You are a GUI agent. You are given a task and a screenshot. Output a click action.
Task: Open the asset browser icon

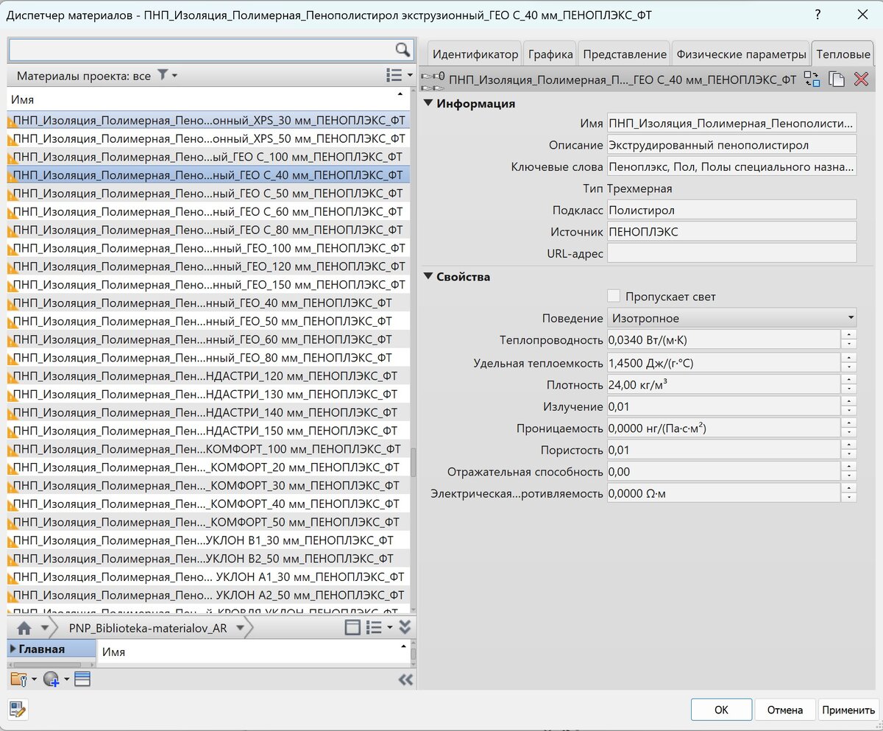coord(82,679)
